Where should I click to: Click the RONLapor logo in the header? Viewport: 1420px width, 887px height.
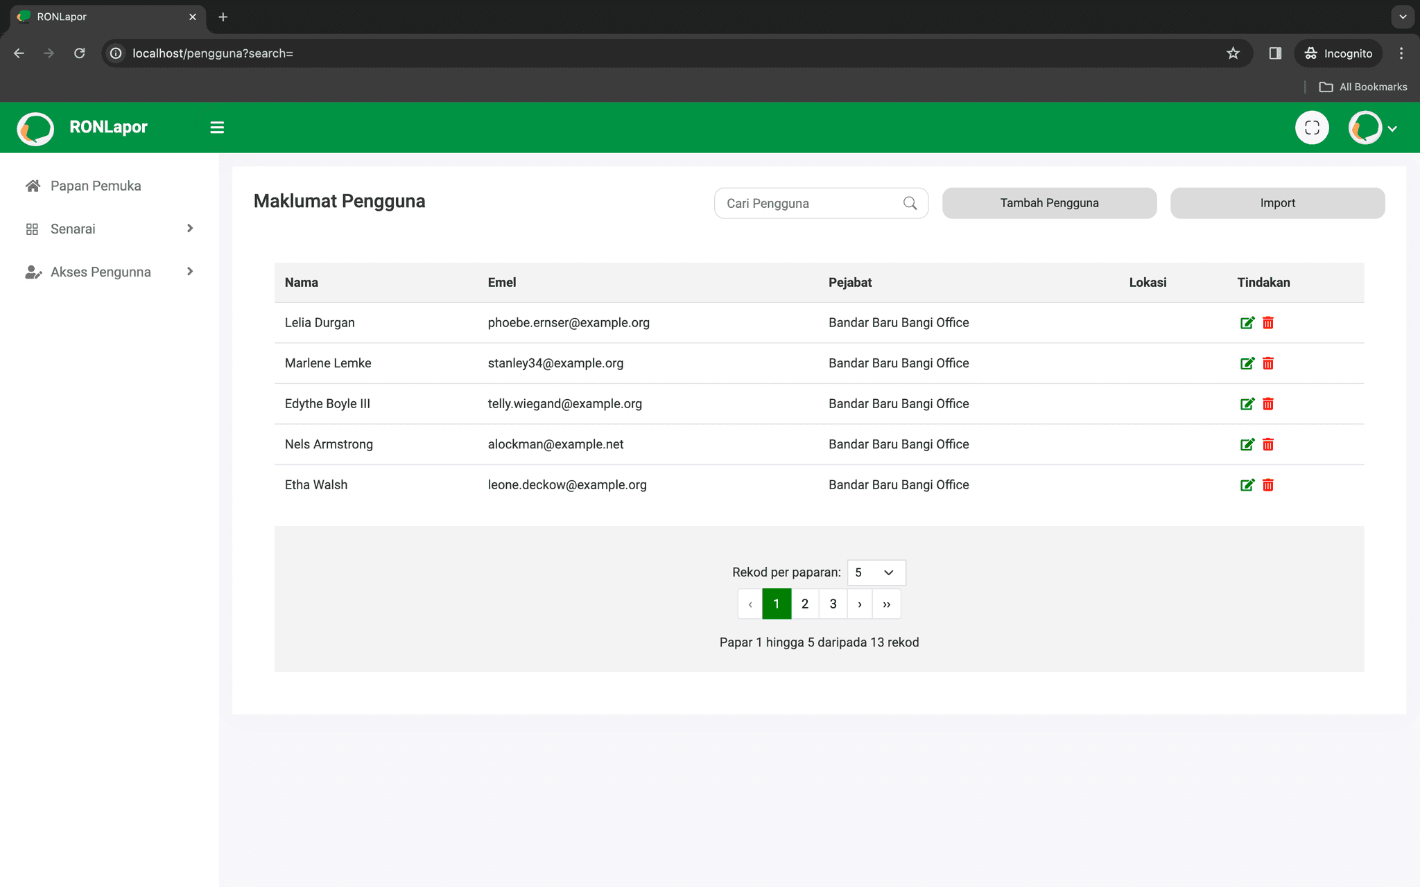tap(35, 128)
